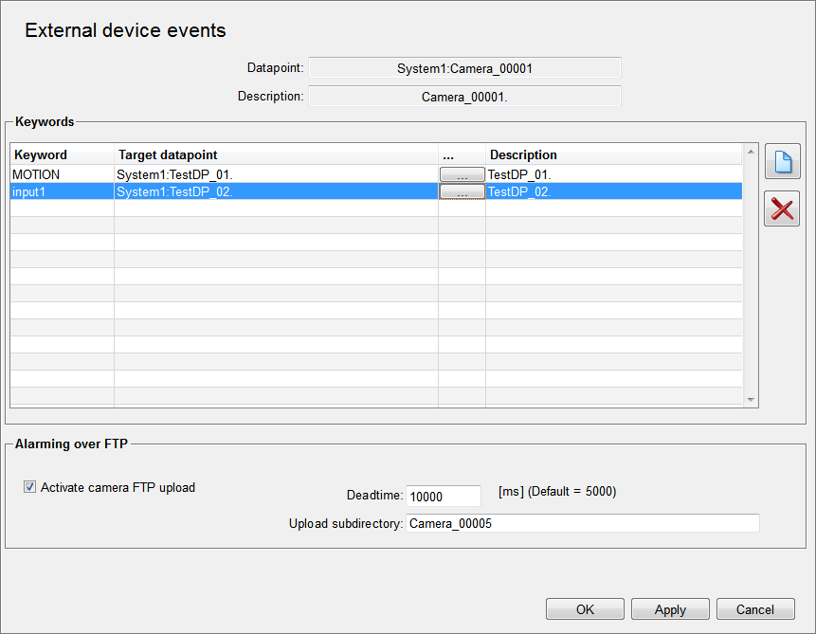Open datapoint browser for input1 row
816x634 pixels.
point(462,191)
